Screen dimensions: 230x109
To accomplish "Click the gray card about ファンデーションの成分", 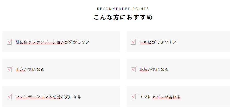I will (61, 96).
